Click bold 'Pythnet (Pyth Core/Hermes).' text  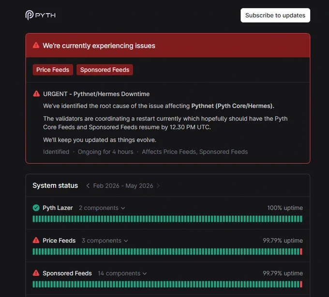pyautogui.click(x=233, y=106)
